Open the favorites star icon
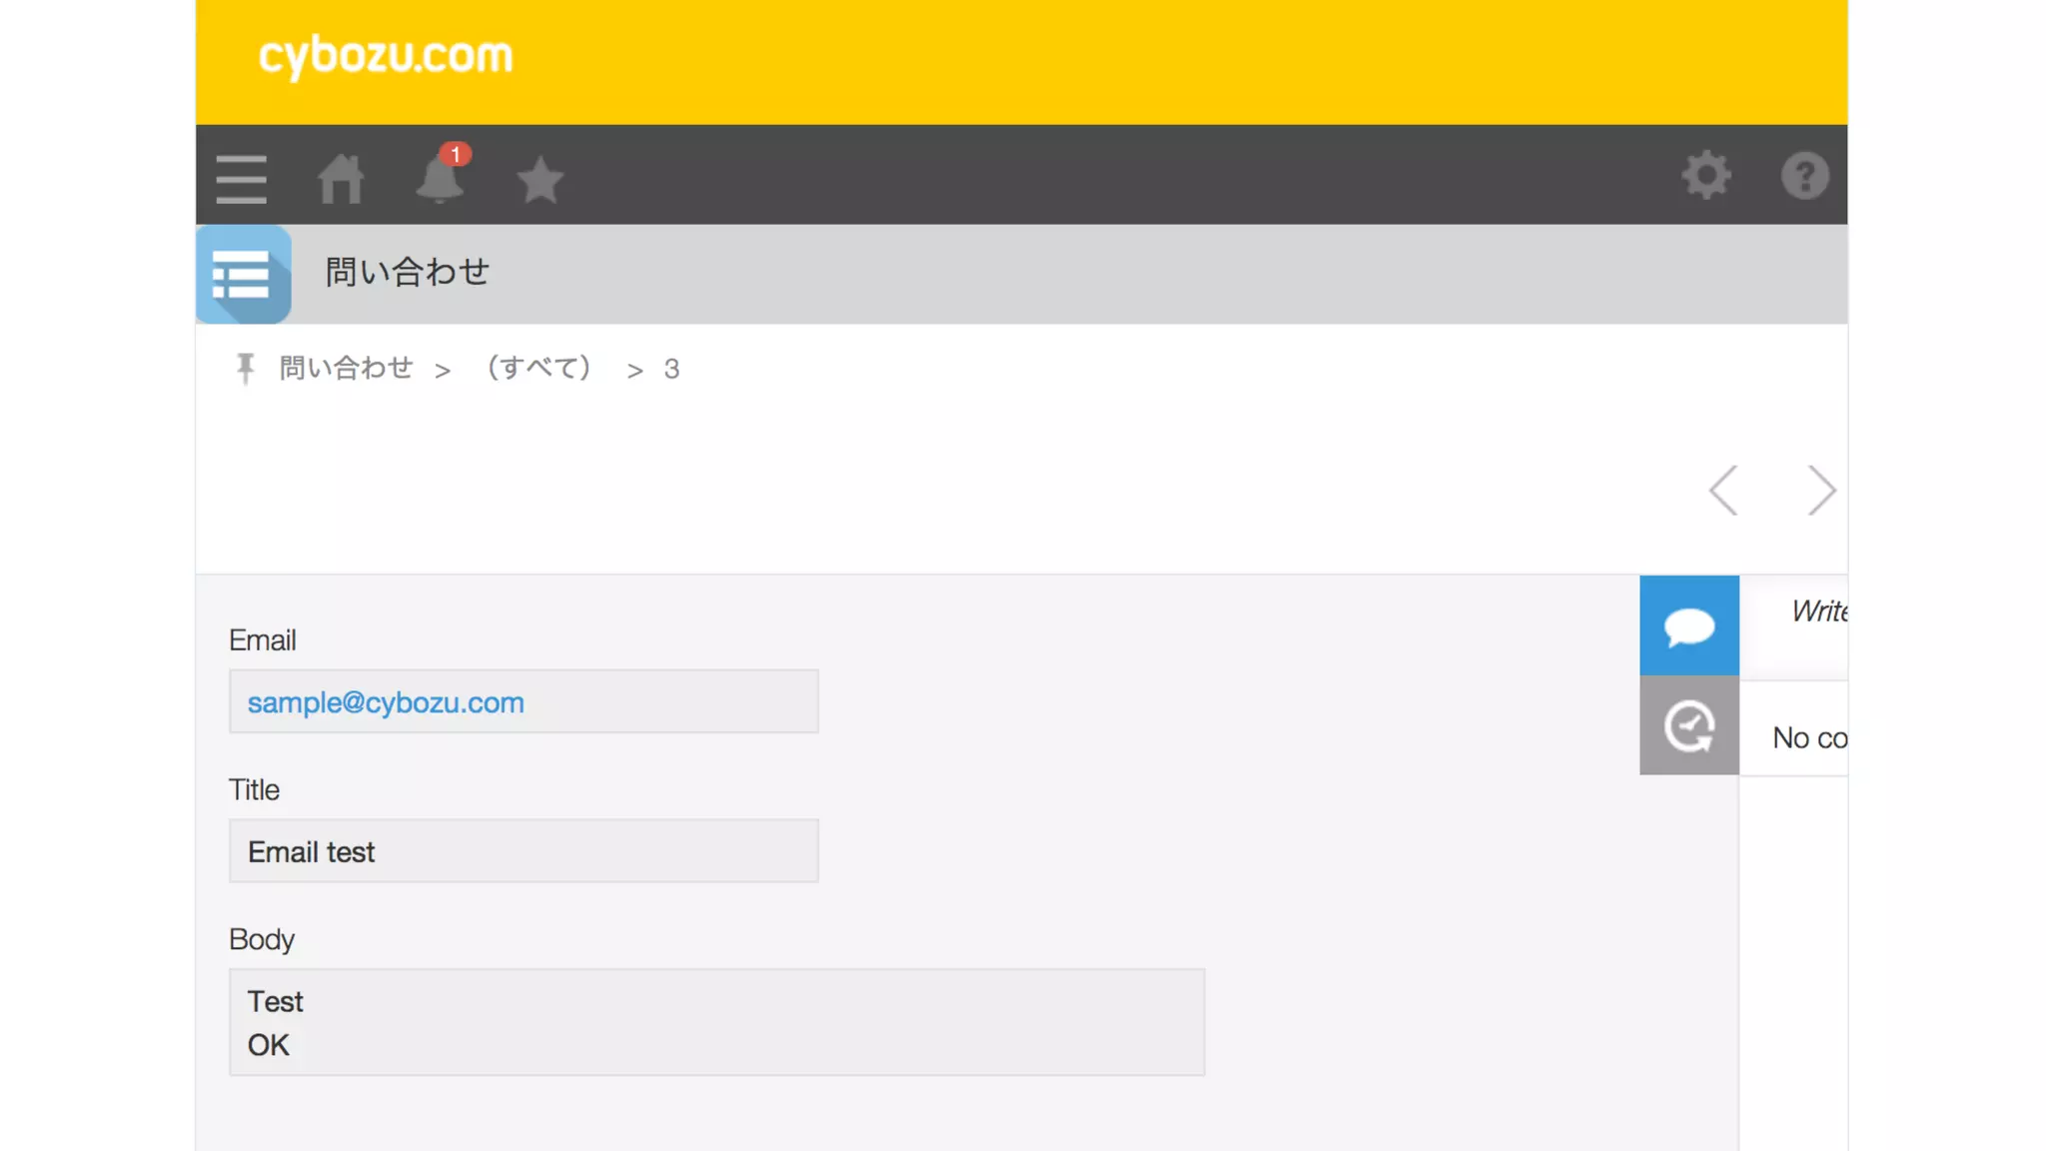The image size is (2046, 1151). [x=540, y=180]
